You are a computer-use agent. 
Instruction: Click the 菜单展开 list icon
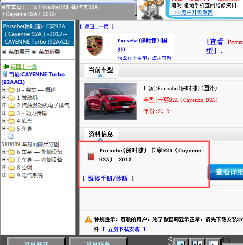4,52
